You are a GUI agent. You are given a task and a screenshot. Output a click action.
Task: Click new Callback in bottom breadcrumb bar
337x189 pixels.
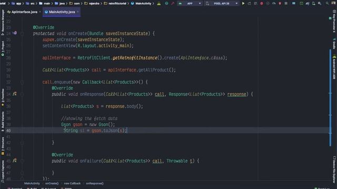pos(72,183)
